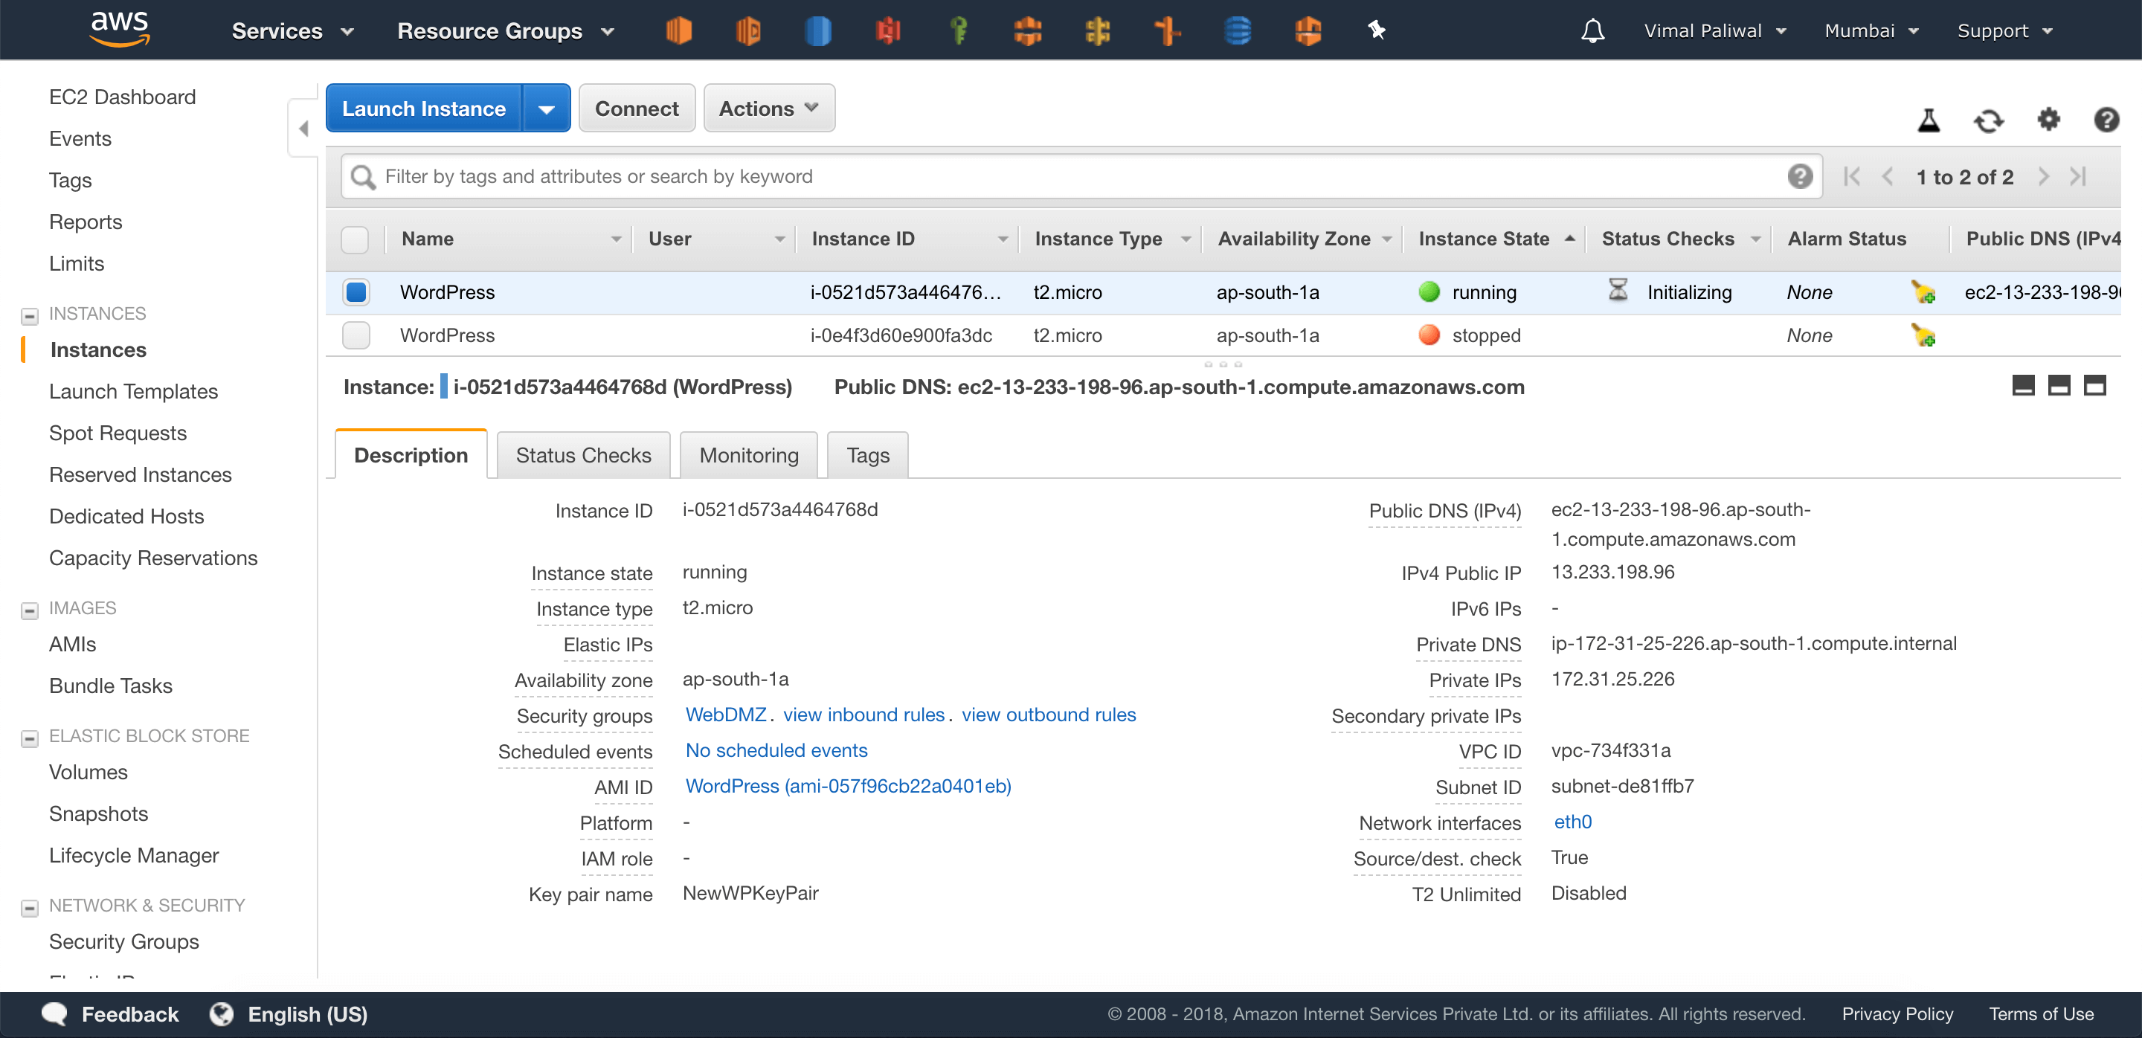2142x1038 pixels.
Task: Open the EC2 service shortcut icon
Action: (678, 30)
